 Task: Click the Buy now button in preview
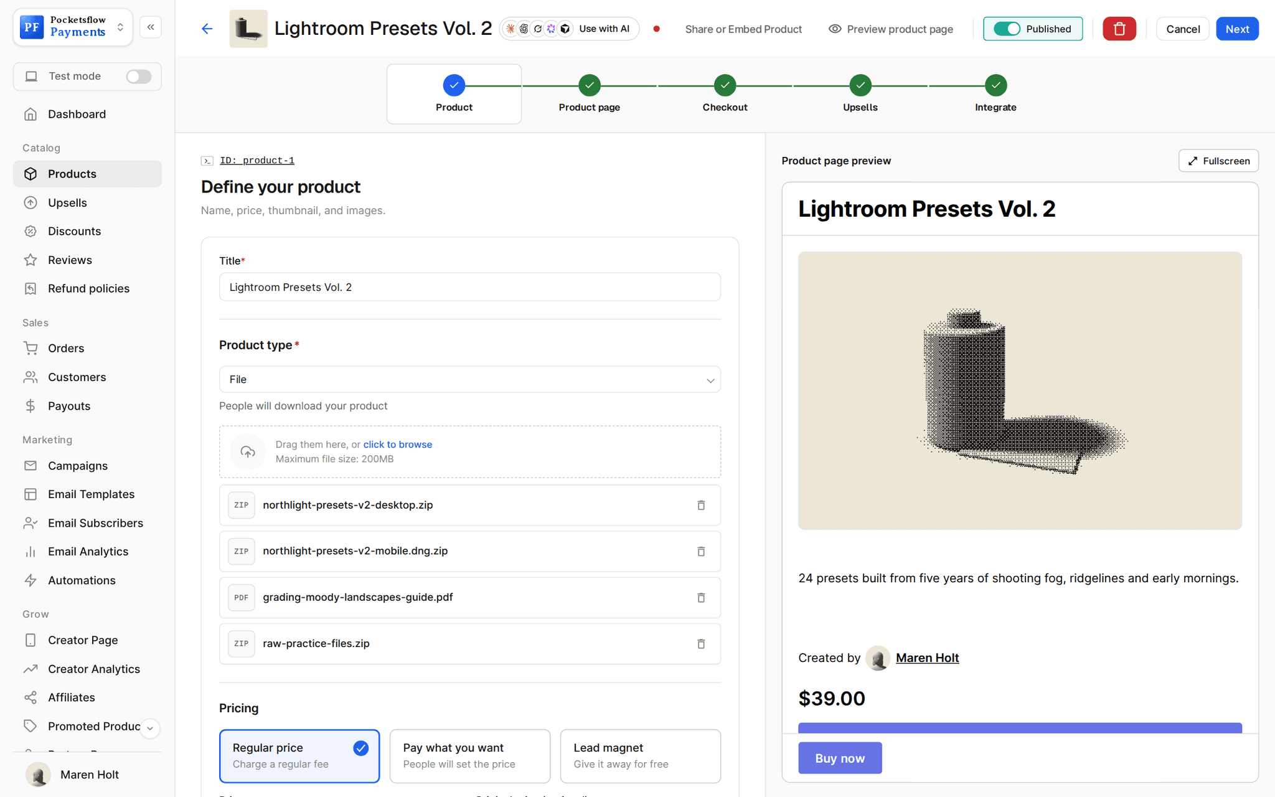tap(840, 758)
